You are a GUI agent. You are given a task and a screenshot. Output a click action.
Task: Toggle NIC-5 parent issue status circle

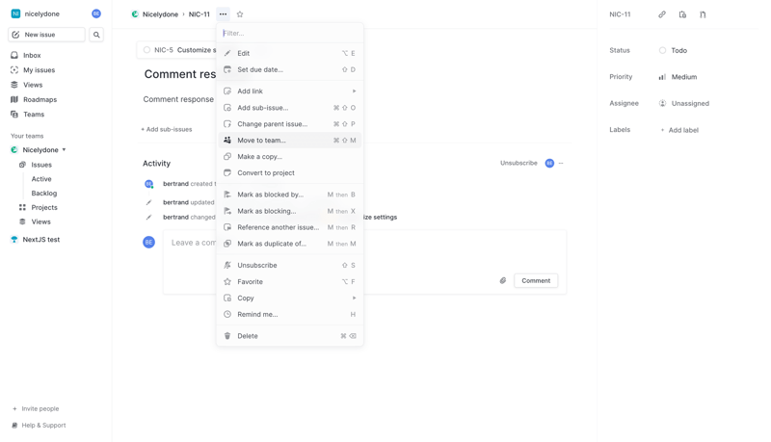(147, 50)
